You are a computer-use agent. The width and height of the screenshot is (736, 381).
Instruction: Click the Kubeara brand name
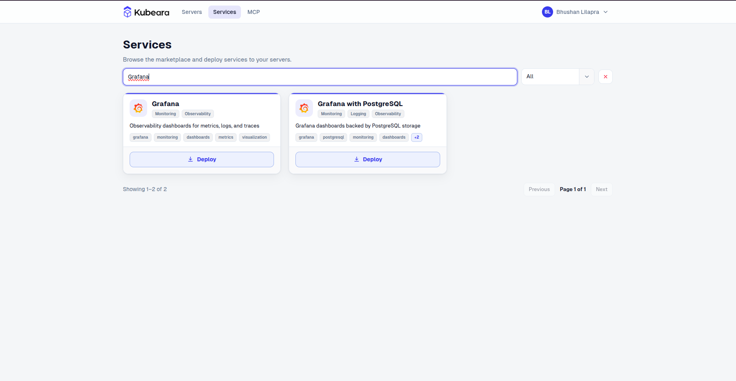click(x=152, y=12)
